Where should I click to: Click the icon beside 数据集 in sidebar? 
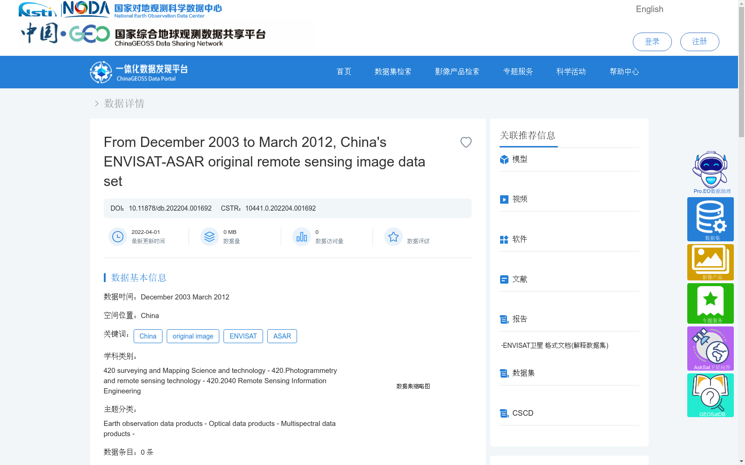click(504, 373)
